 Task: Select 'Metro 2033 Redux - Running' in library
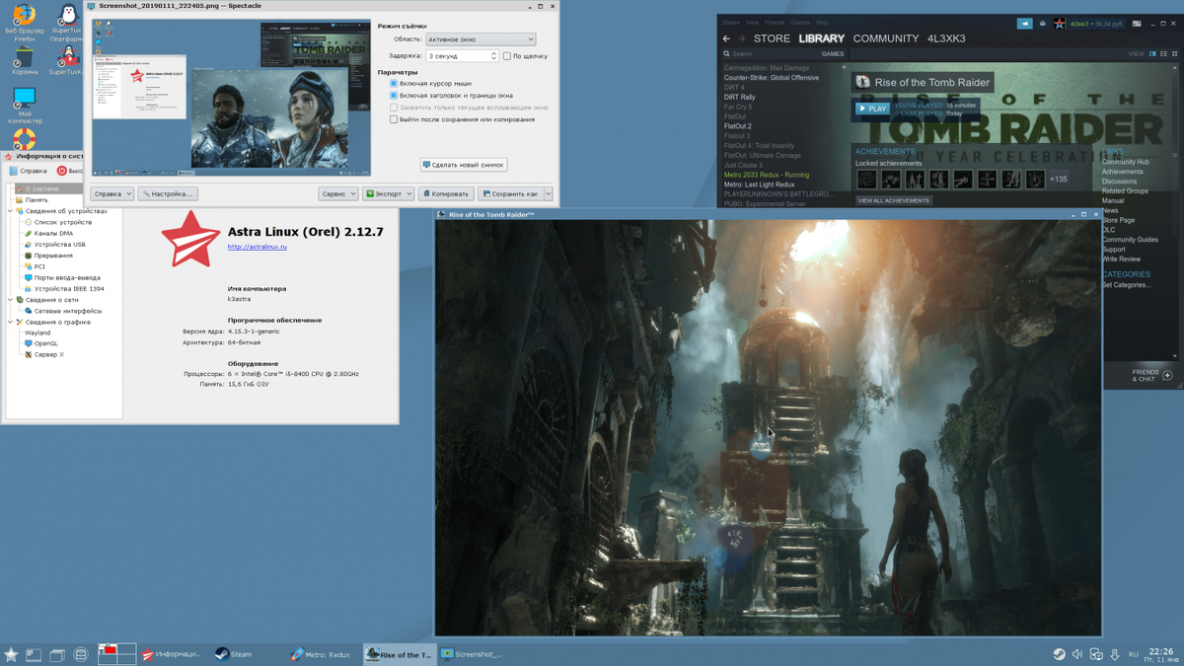pyautogui.click(x=767, y=175)
